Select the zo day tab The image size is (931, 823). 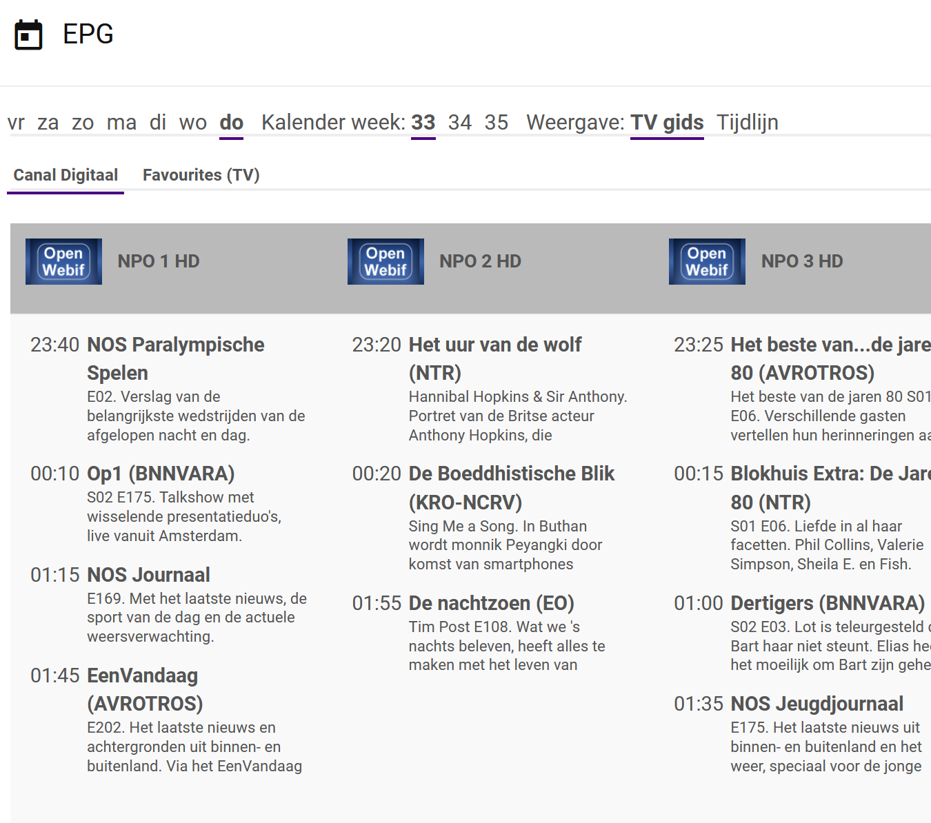pyautogui.click(x=83, y=123)
